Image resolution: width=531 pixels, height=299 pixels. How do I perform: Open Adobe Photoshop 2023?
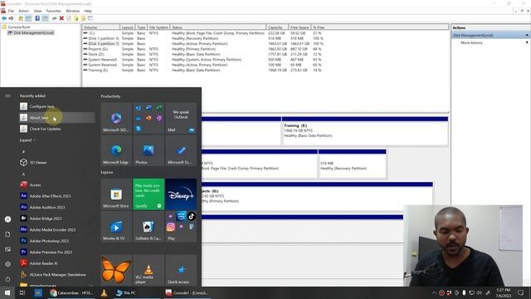tap(57, 241)
